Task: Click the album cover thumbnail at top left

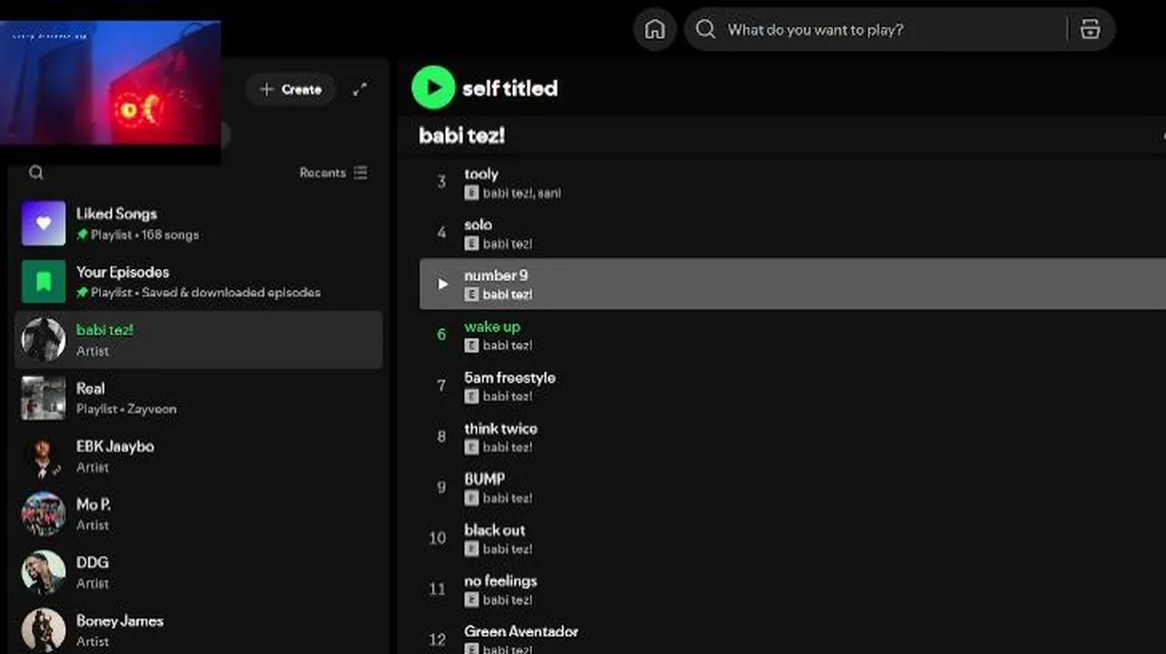Action: [110, 84]
